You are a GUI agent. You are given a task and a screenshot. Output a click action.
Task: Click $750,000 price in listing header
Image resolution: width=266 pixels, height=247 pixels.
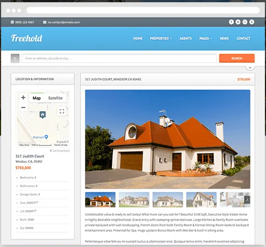coord(244,79)
